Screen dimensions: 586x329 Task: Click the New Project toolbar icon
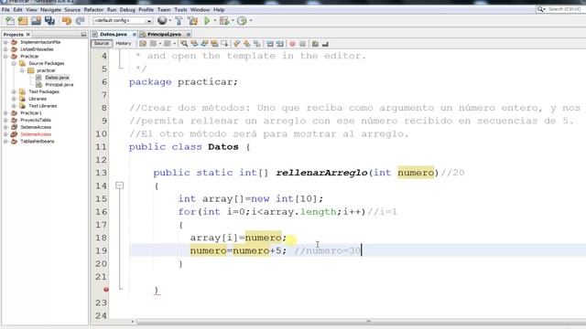[22, 21]
